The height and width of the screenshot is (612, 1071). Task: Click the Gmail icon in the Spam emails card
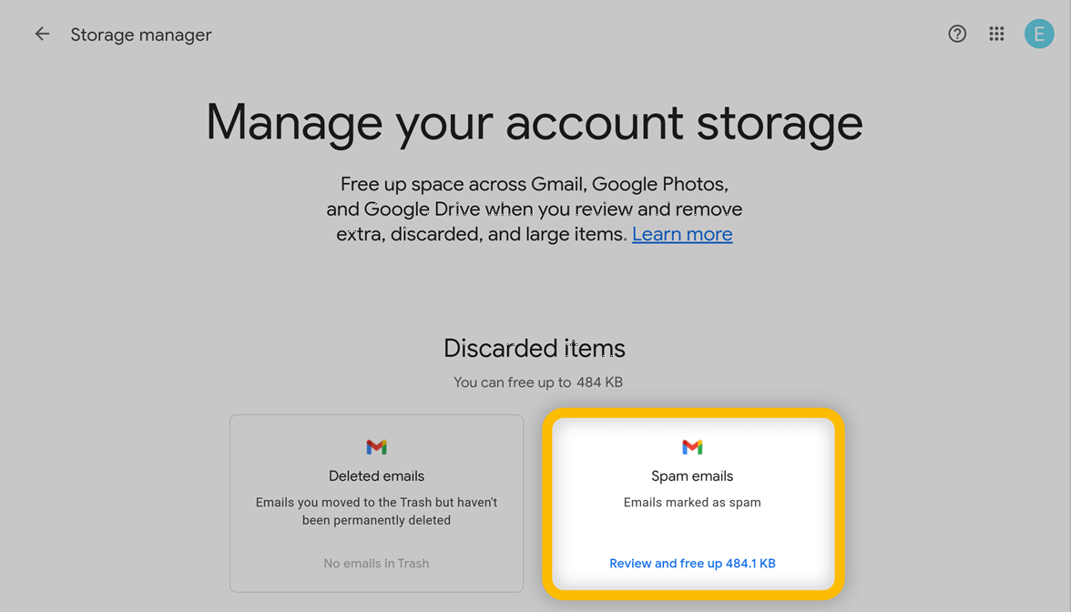coord(692,447)
